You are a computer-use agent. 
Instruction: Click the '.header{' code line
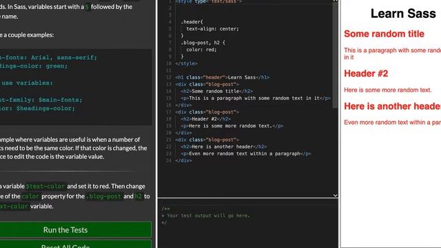pos(192,21)
